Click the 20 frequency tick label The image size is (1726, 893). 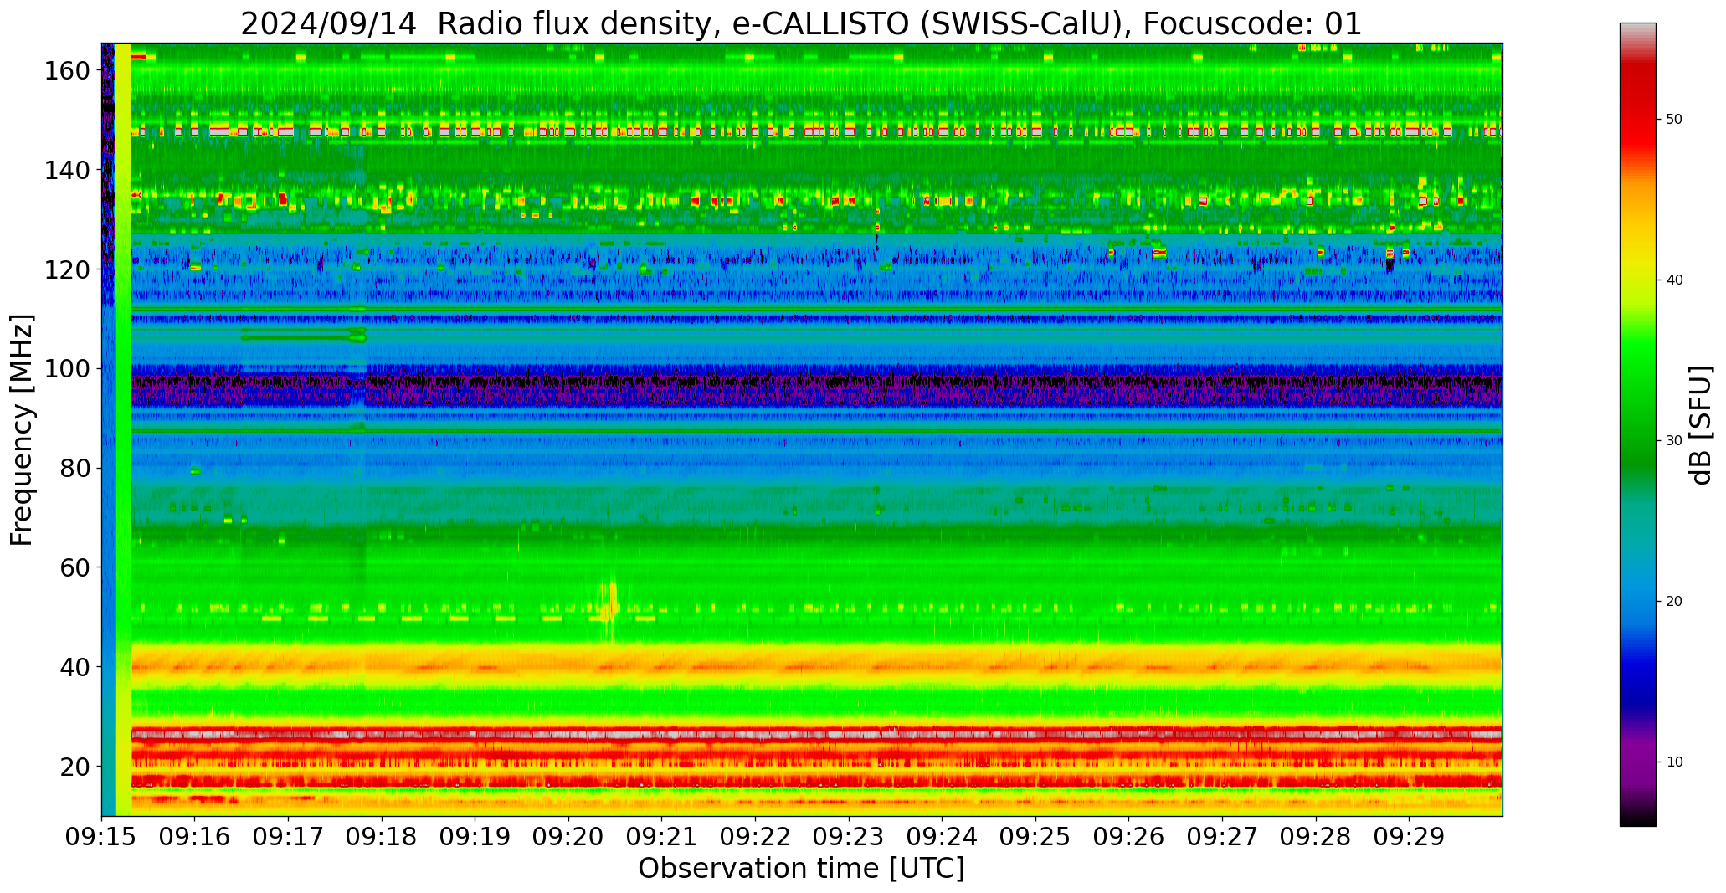point(75,766)
